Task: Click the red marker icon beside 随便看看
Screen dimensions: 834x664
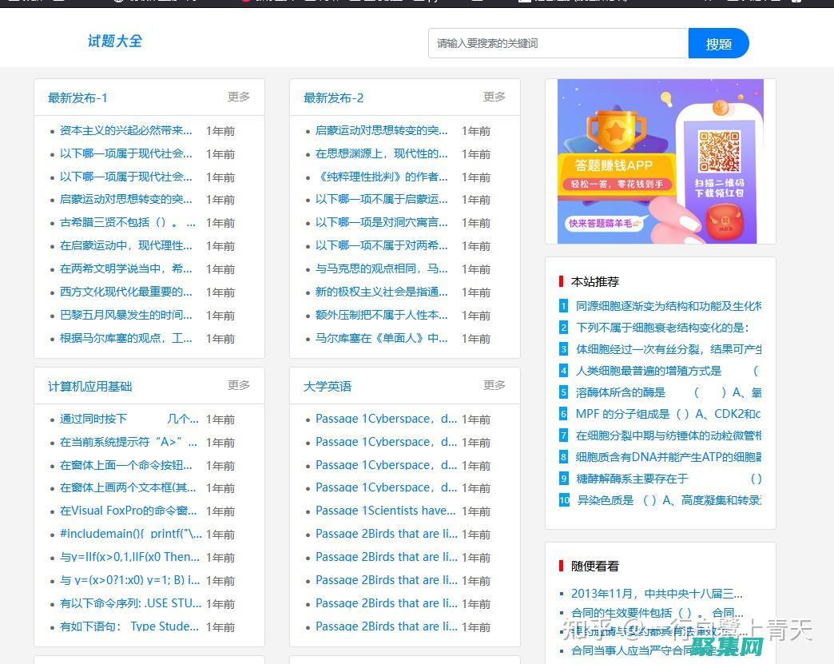Action: pos(559,566)
